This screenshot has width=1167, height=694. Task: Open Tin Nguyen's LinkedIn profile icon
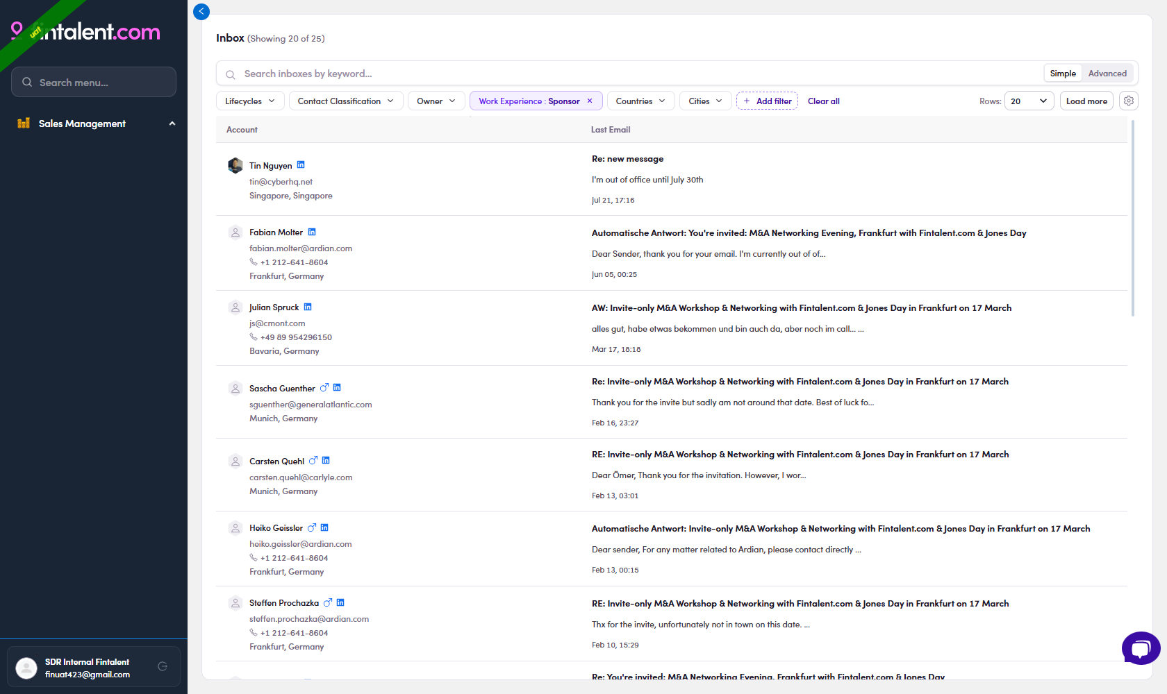click(x=301, y=165)
